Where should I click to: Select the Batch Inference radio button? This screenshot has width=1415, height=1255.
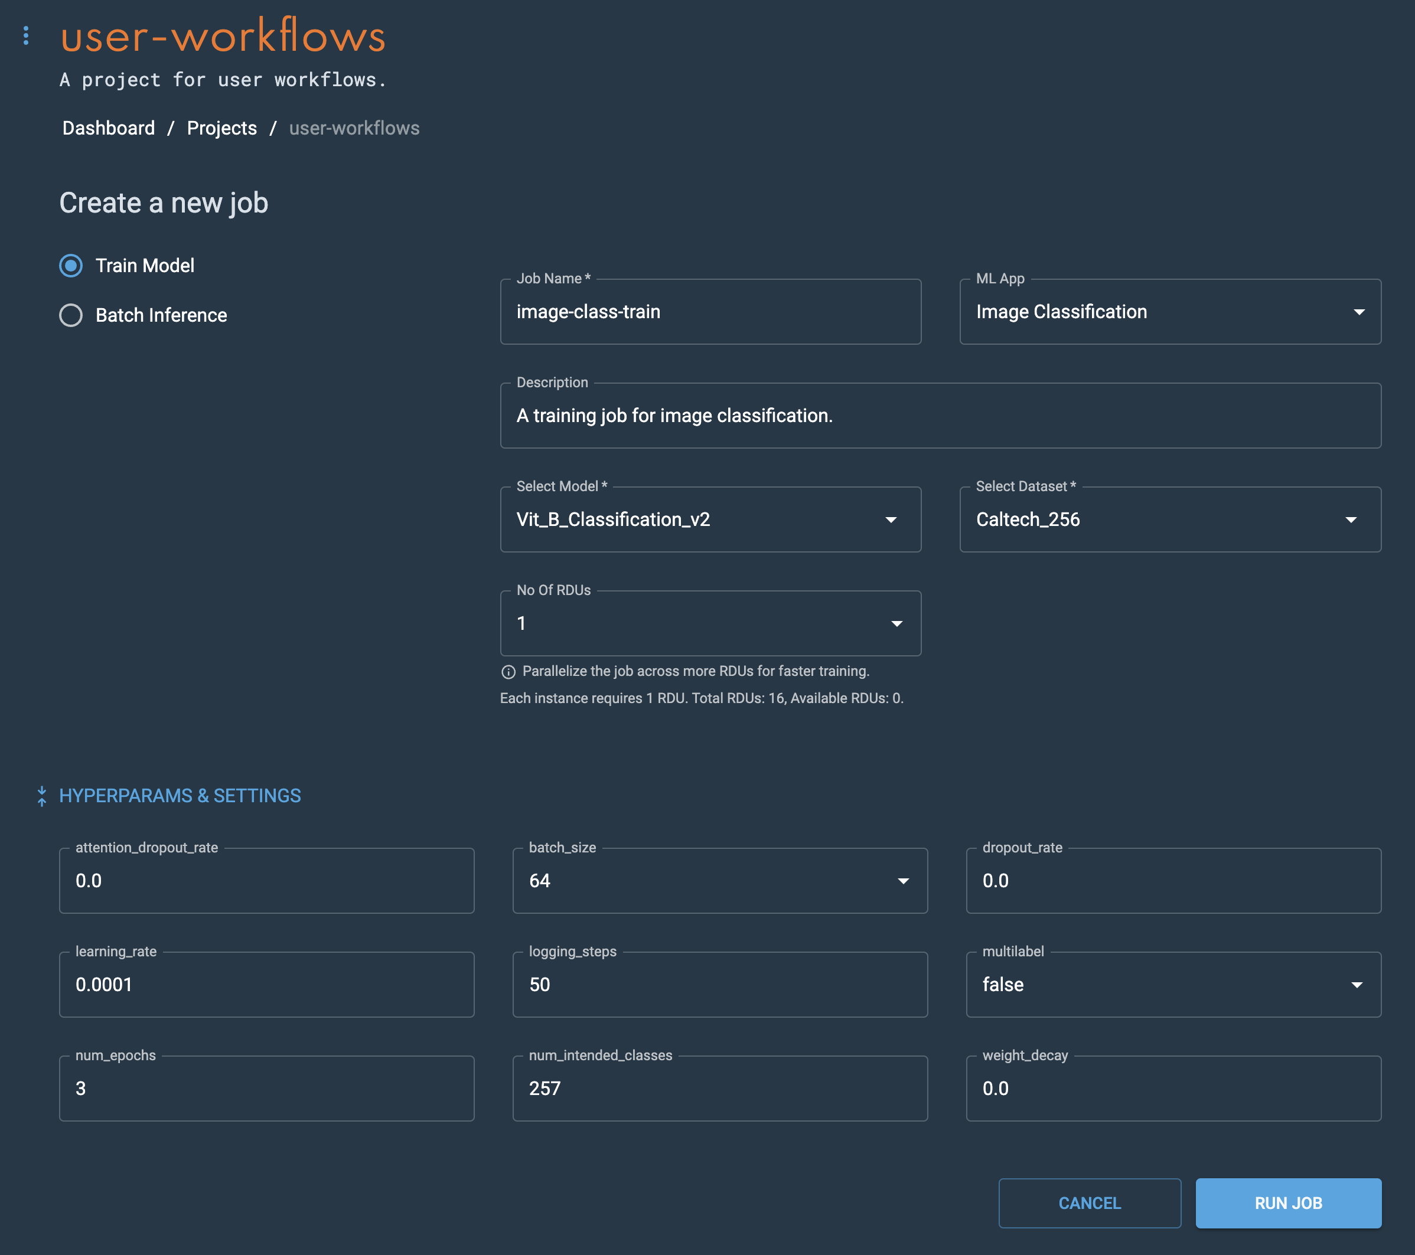tap(71, 315)
